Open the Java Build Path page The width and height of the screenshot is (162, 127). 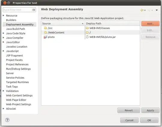coord(16,29)
